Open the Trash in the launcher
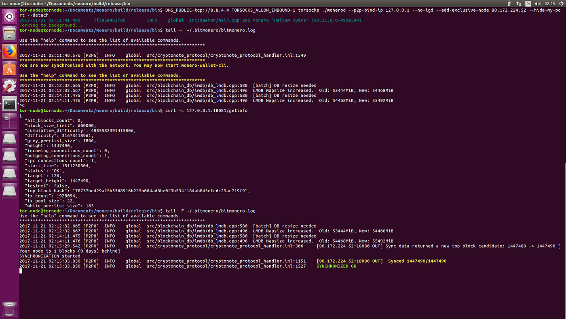The image size is (566, 319). coord(9,309)
